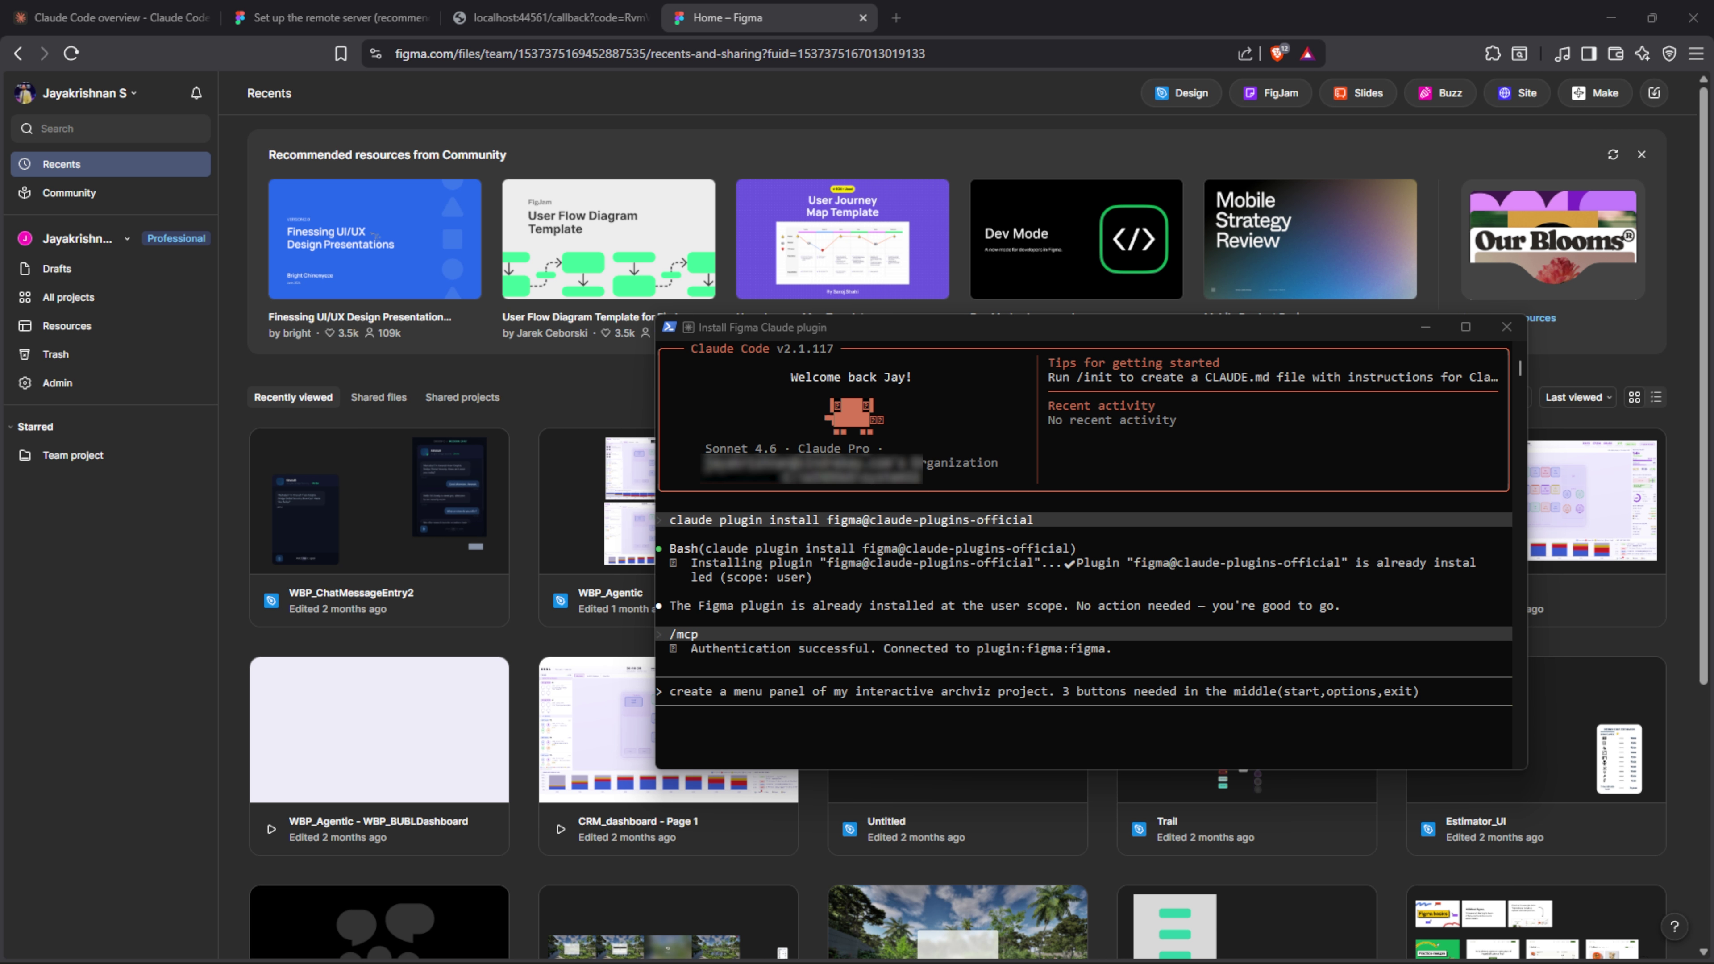Create a new FigJam file
The height and width of the screenshot is (964, 1714).
(x=1270, y=93)
